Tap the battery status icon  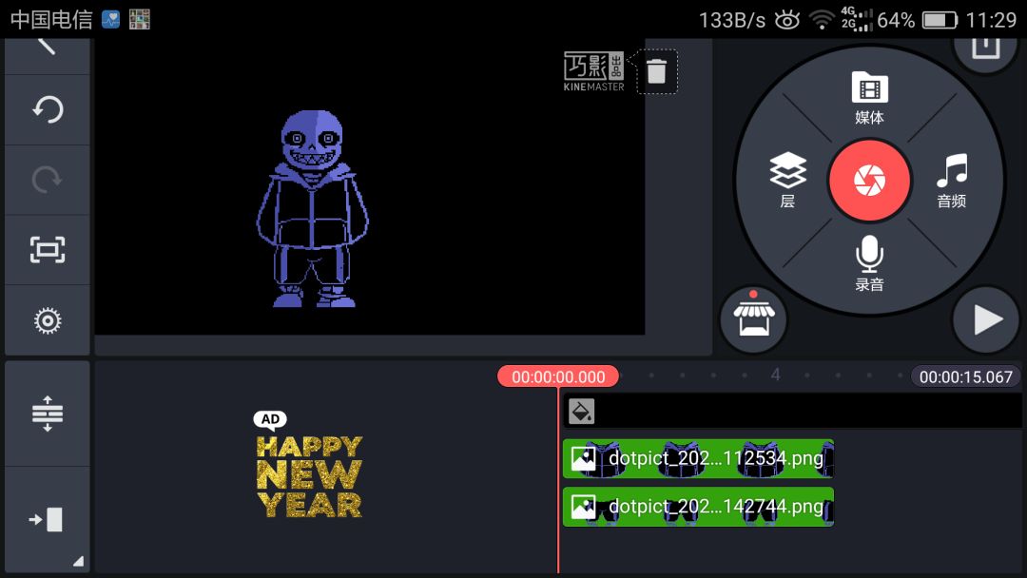pos(940,20)
